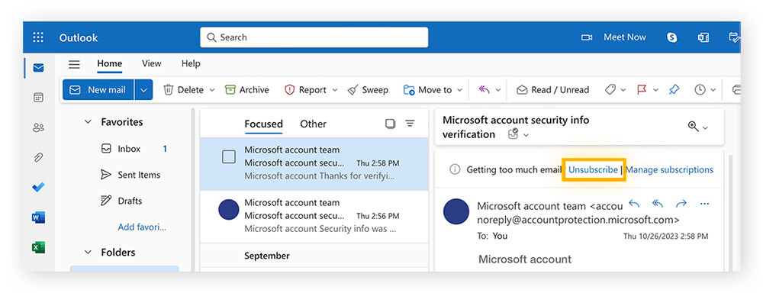Open the New mail dropdown arrow
The height and width of the screenshot is (293, 763).
(x=143, y=90)
